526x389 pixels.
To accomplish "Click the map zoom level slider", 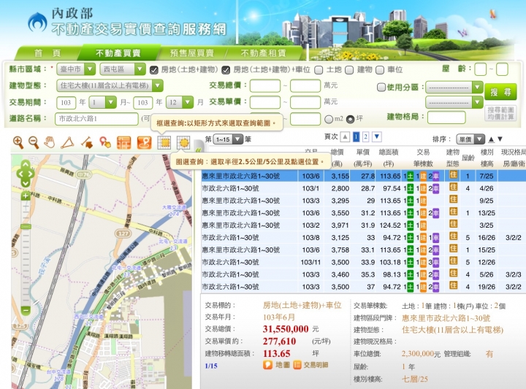I will point(26,226).
